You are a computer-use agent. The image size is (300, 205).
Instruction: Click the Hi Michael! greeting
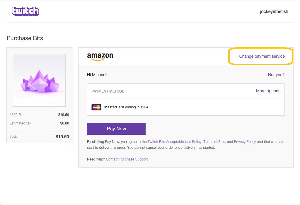point(97,75)
